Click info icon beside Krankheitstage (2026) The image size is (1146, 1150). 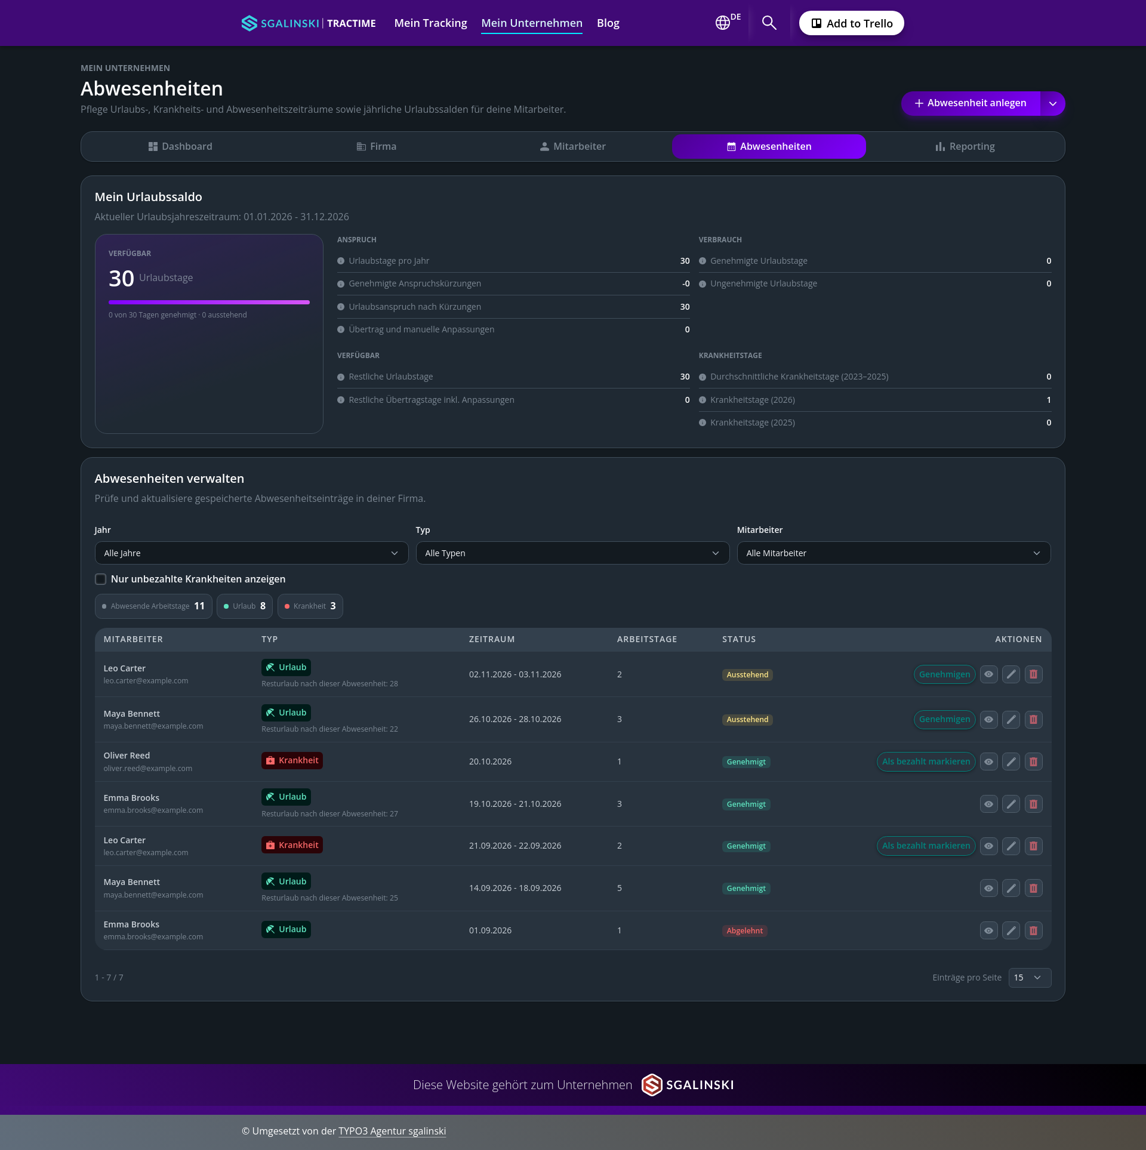coord(703,400)
